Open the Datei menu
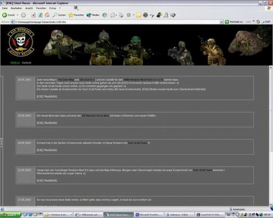This screenshot has height=218, width=273. click(x=5, y=9)
